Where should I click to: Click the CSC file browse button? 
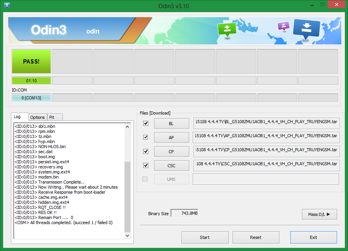(x=172, y=166)
